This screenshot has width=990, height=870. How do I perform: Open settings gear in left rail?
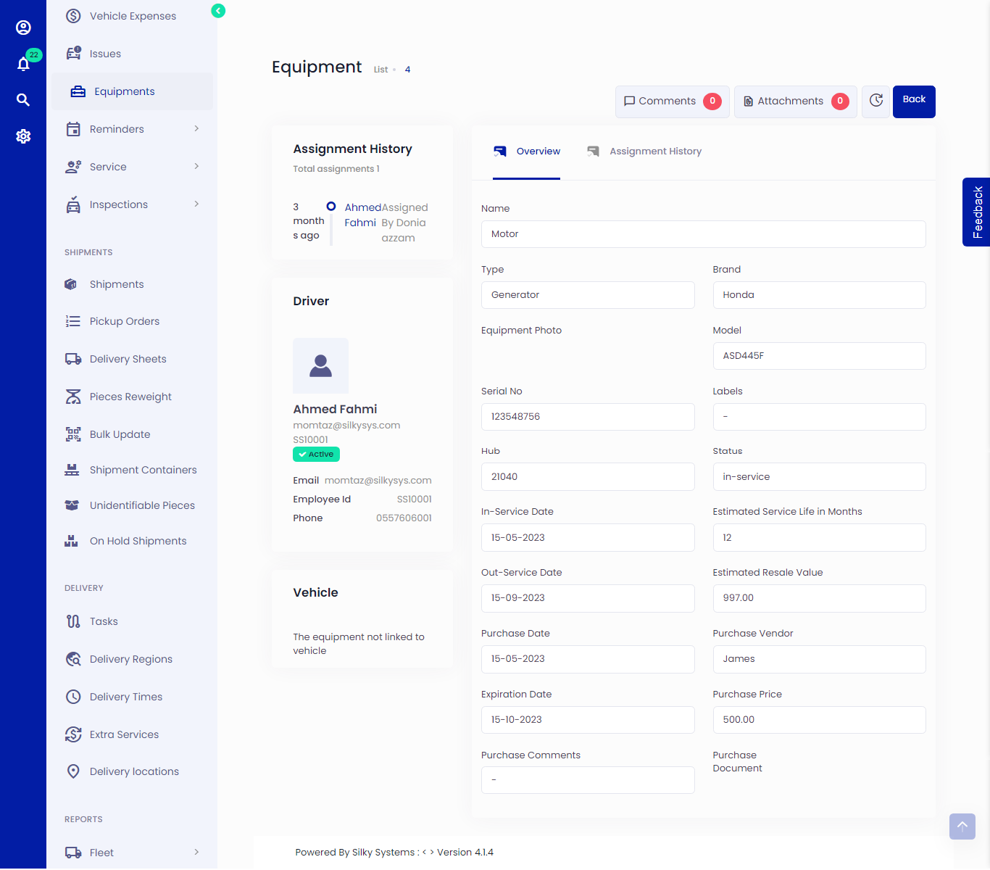23,136
